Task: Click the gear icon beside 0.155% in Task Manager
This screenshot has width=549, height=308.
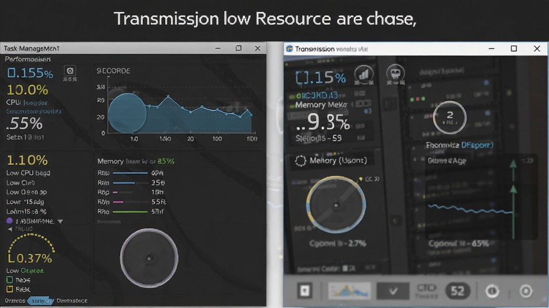Action: [70, 71]
